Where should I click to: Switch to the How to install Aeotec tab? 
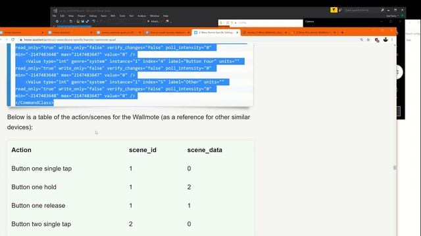pos(167,32)
